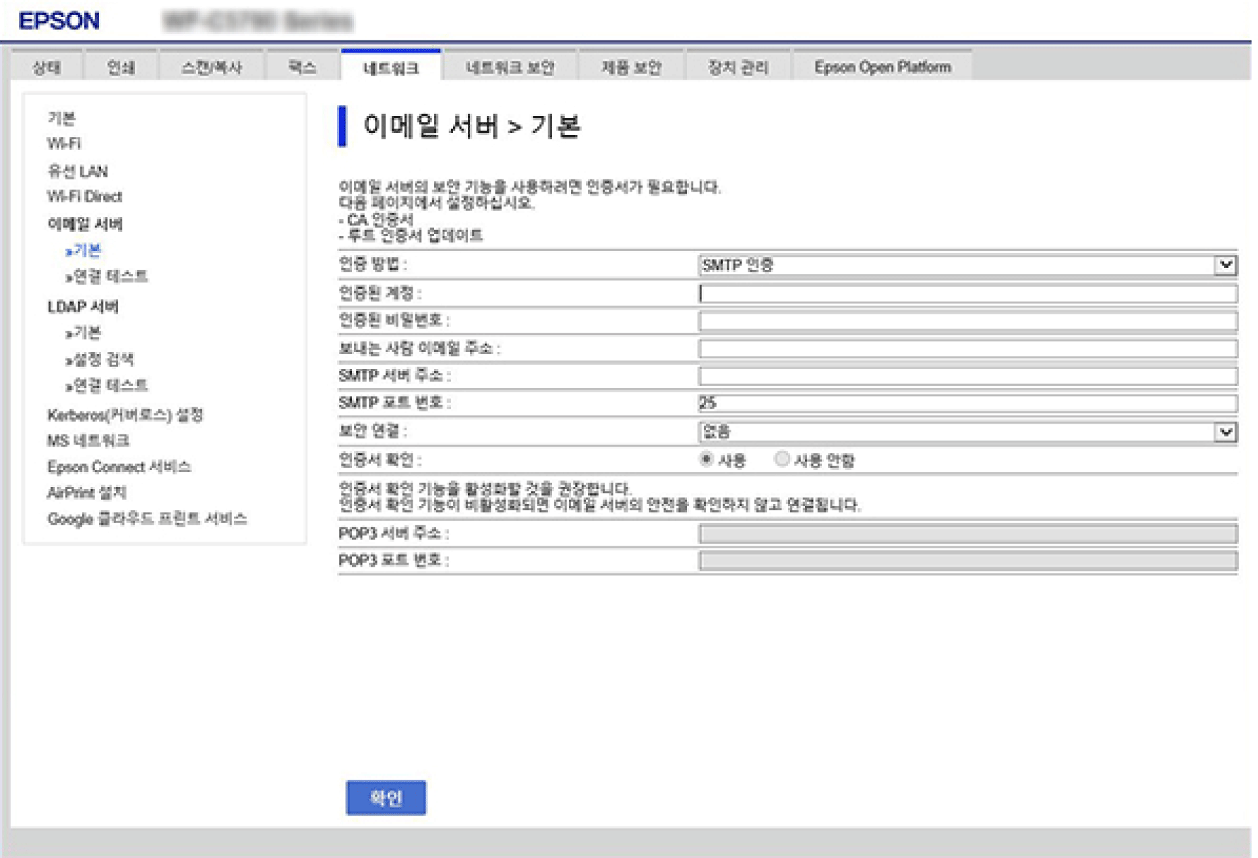Image resolution: width=1258 pixels, height=858 pixels.
Task: Click the 인증된 계정 input field
Action: click(966, 293)
